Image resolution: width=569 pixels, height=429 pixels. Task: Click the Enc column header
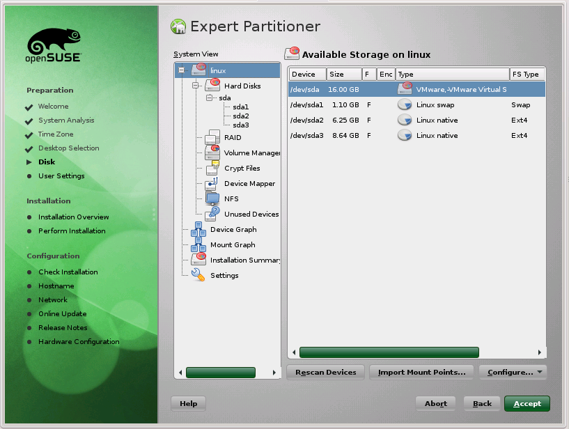(386, 74)
